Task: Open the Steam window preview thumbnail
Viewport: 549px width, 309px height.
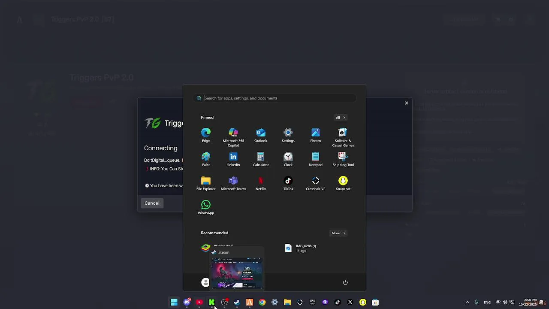Action: [x=237, y=273]
